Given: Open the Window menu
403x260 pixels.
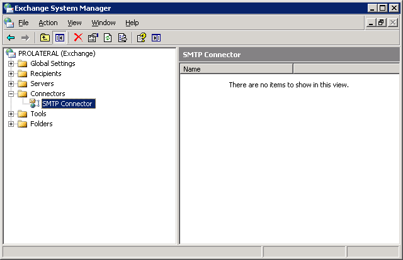Looking at the screenshot, I should pyautogui.click(x=103, y=23).
